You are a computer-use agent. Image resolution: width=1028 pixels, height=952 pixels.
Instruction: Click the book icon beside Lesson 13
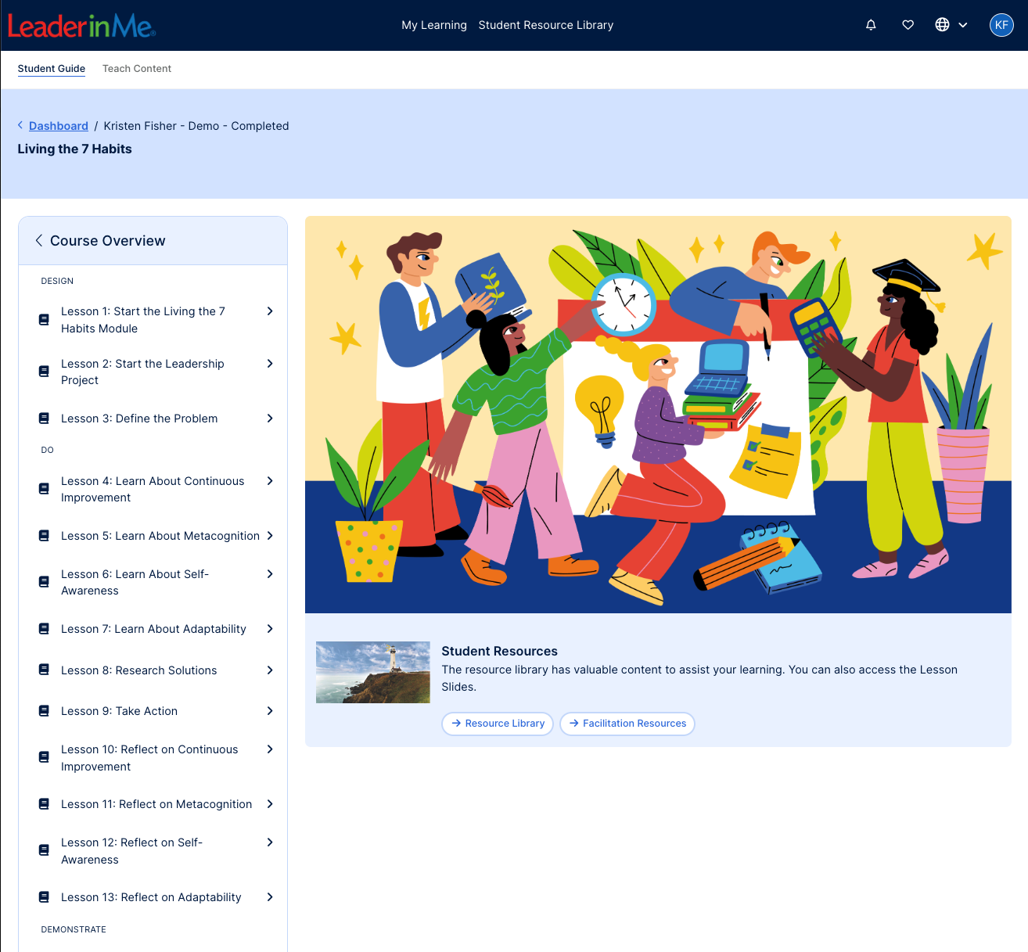pos(44,897)
